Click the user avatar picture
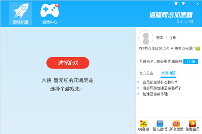 point(146,37)
